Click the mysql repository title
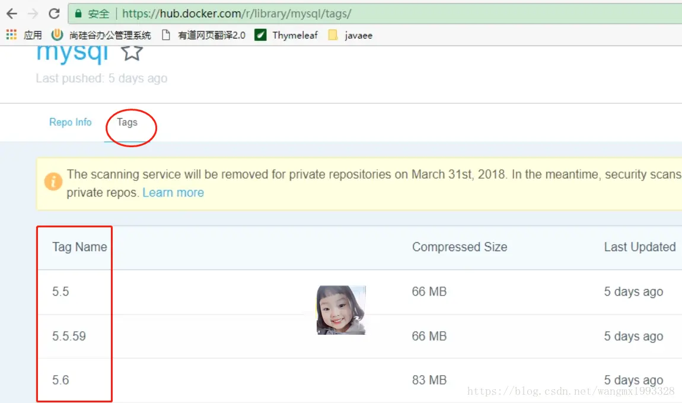The height and width of the screenshot is (403, 682). [72, 55]
